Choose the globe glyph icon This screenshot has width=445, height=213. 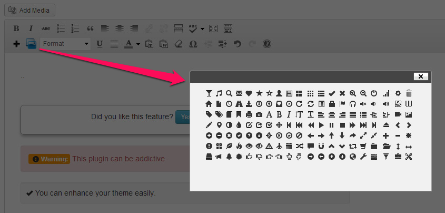(x=353, y=157)
